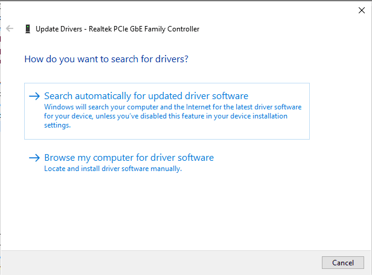Click the 'How do you want to search' heading
Image resolution: width=372 pixels, height=275 pixels.
point(106,59)
